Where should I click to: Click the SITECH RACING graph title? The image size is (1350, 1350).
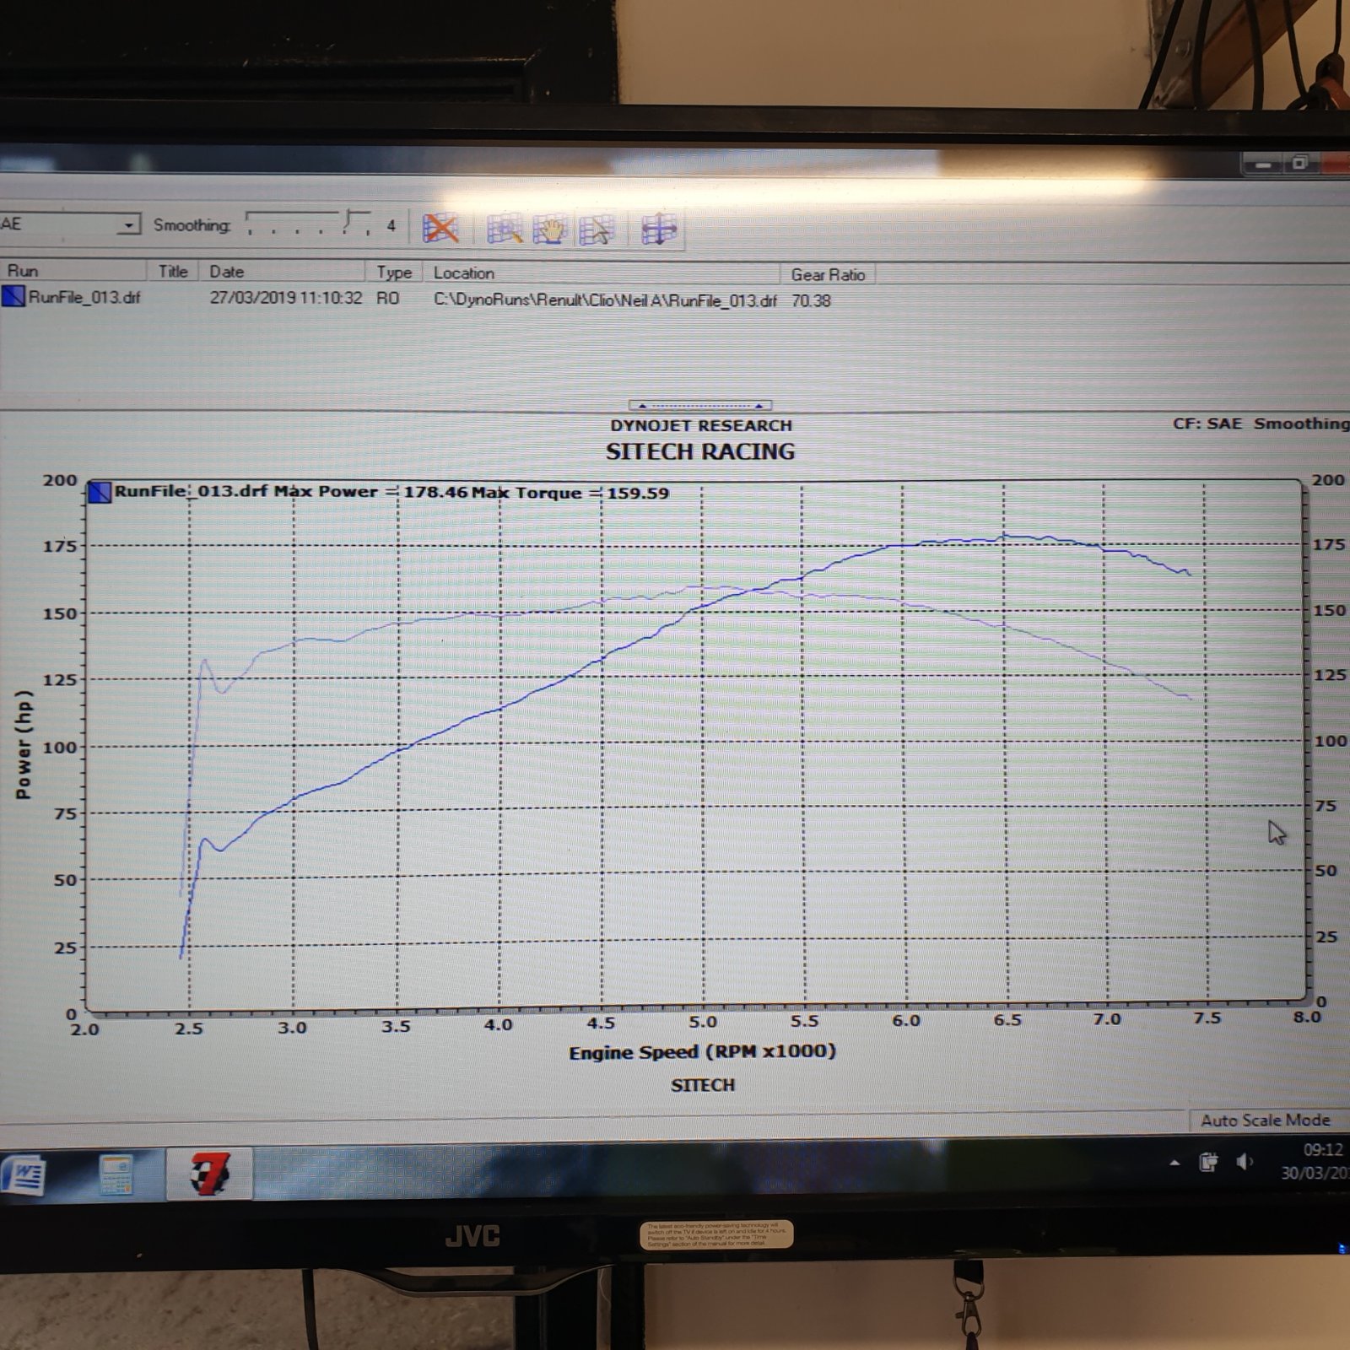pyautogui.click(x=700, y=451)
